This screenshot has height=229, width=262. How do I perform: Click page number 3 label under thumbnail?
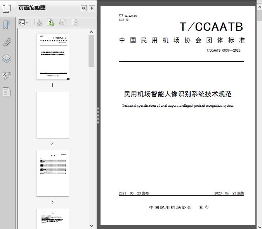(x=52, y=201)
